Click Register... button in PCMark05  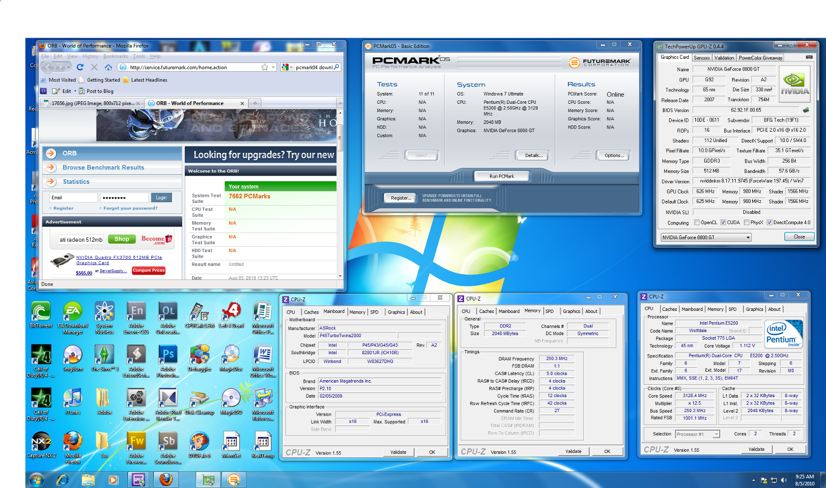(401, 198)
